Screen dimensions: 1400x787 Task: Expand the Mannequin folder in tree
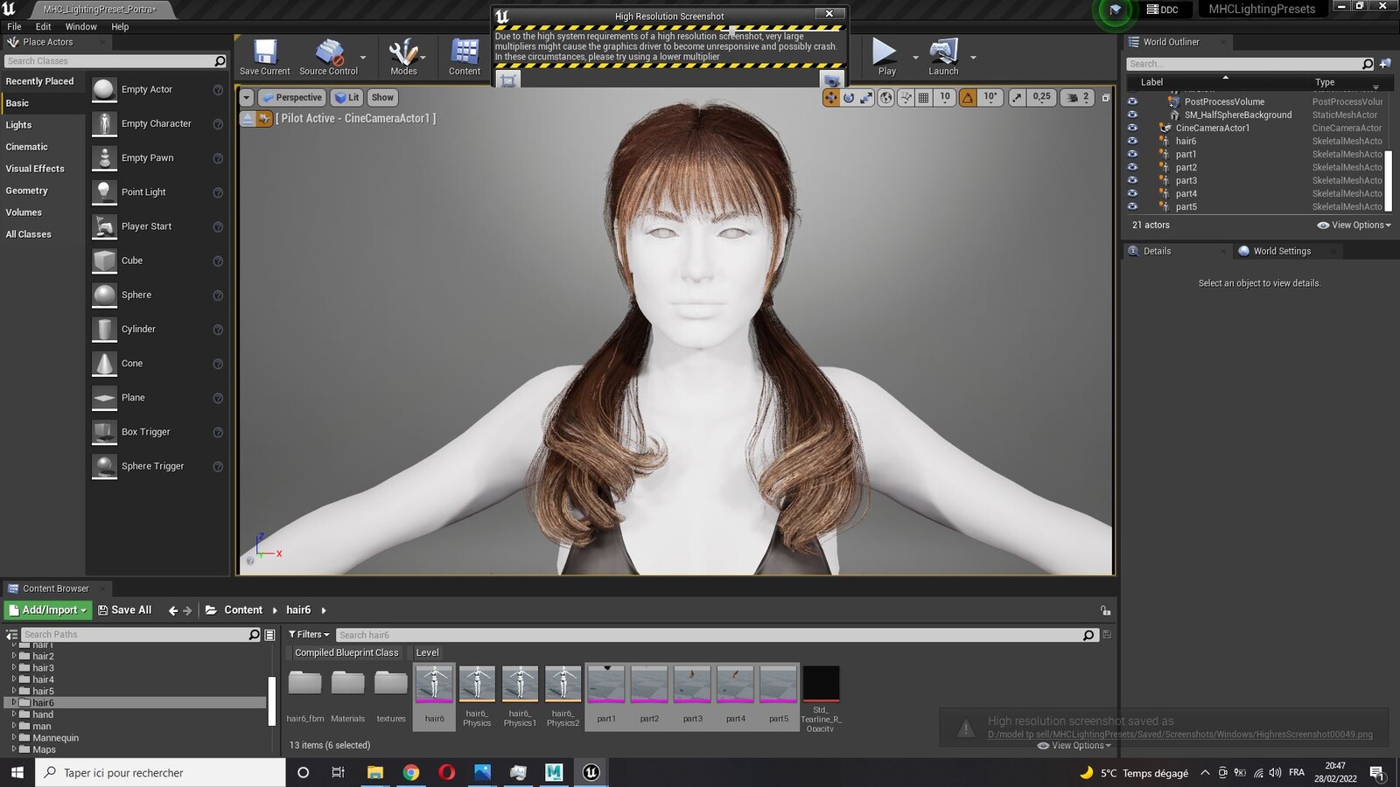click(x=14, y=737)
